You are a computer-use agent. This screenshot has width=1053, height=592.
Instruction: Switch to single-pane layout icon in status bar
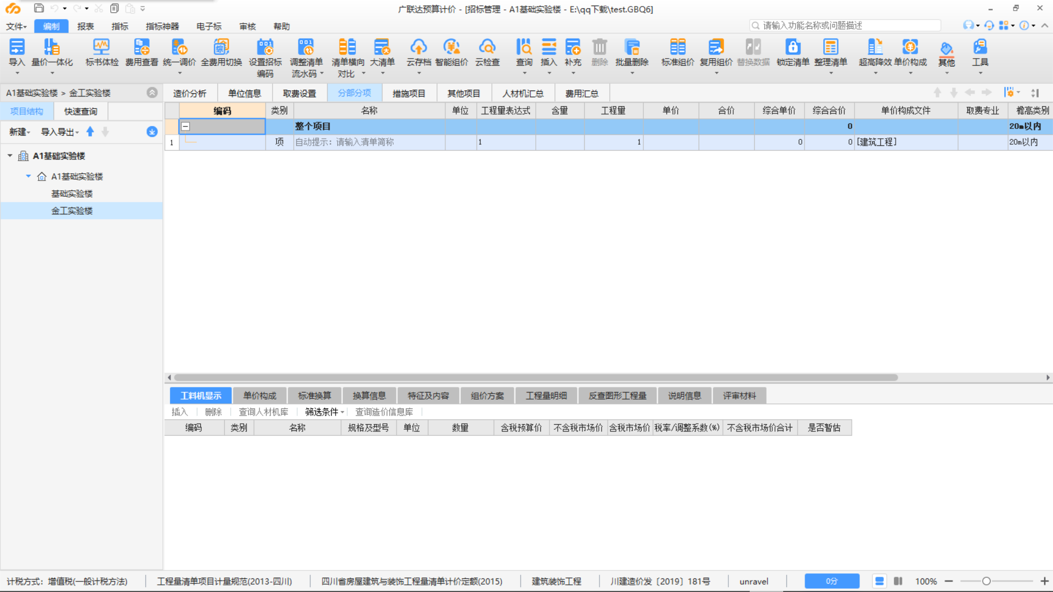point(879,581)
